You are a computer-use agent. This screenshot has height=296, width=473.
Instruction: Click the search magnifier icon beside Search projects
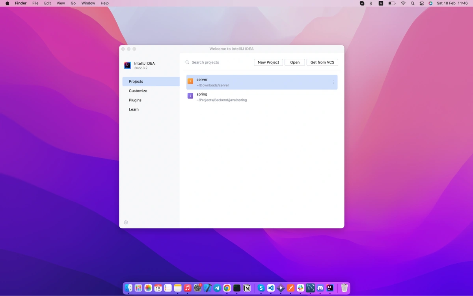click(x=187, y=62)
